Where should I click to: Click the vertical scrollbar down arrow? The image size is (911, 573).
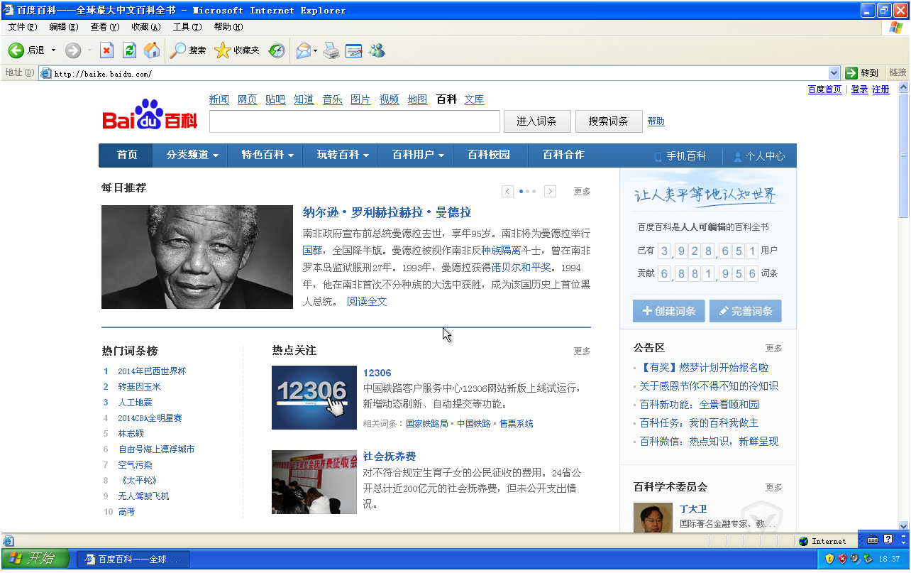click(904, 526)
